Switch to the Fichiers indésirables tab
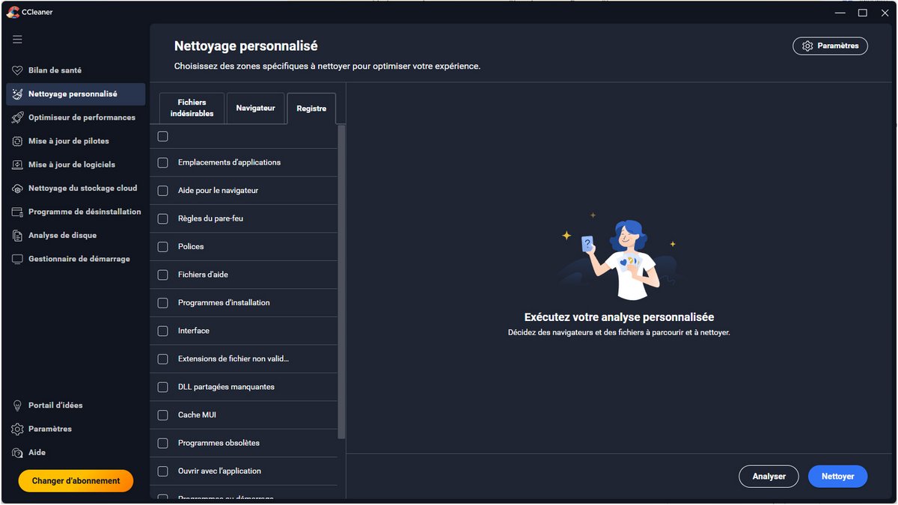Screen dimensions: 898x505 point(192,108)
